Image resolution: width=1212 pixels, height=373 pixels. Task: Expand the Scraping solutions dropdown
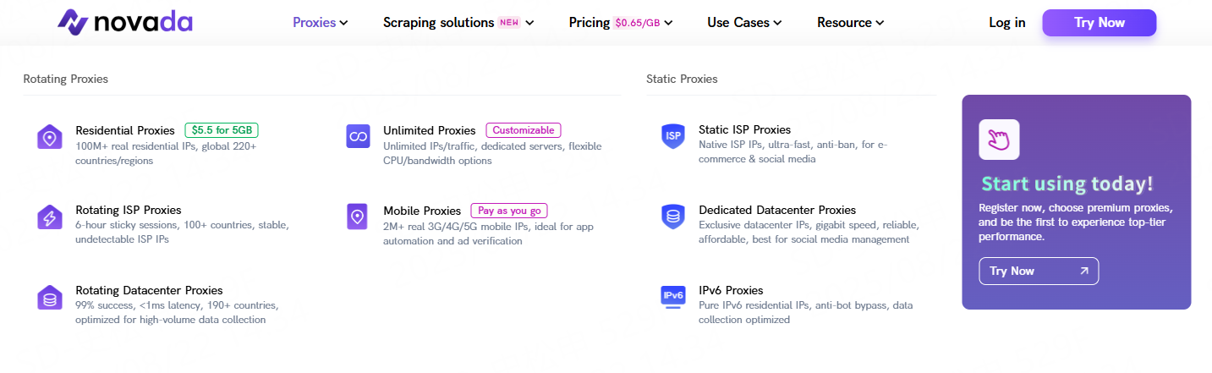tap(458, 23)
